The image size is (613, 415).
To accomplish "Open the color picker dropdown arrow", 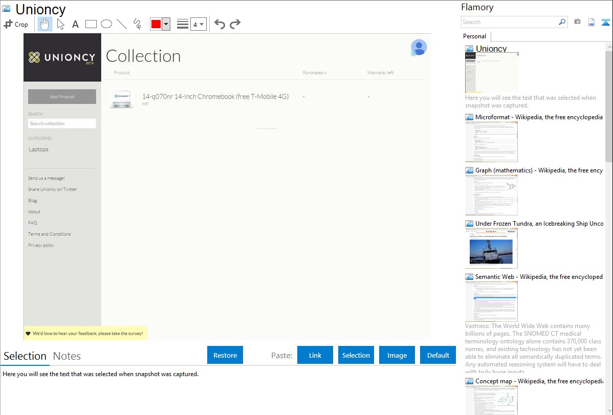I will [166, 24].
